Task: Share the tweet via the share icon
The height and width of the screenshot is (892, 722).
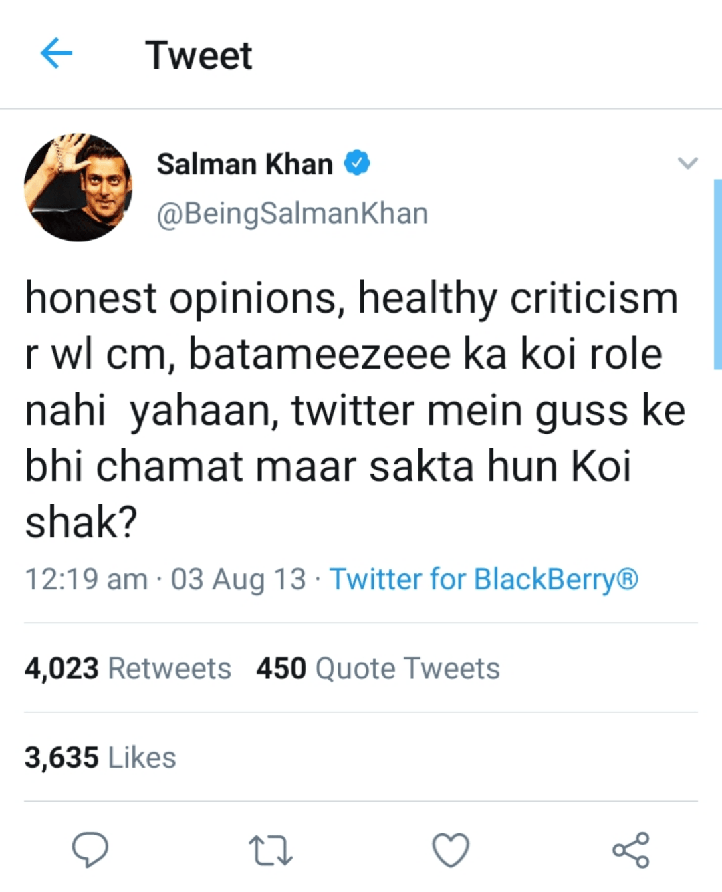Action: (631, 850)
